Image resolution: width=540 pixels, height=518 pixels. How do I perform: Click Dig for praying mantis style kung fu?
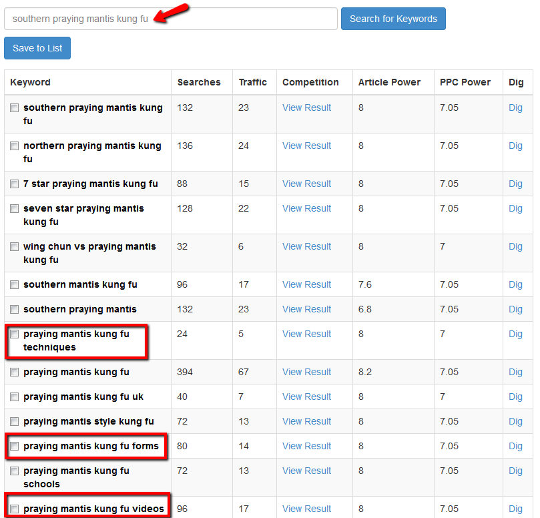tap(515, 421)
